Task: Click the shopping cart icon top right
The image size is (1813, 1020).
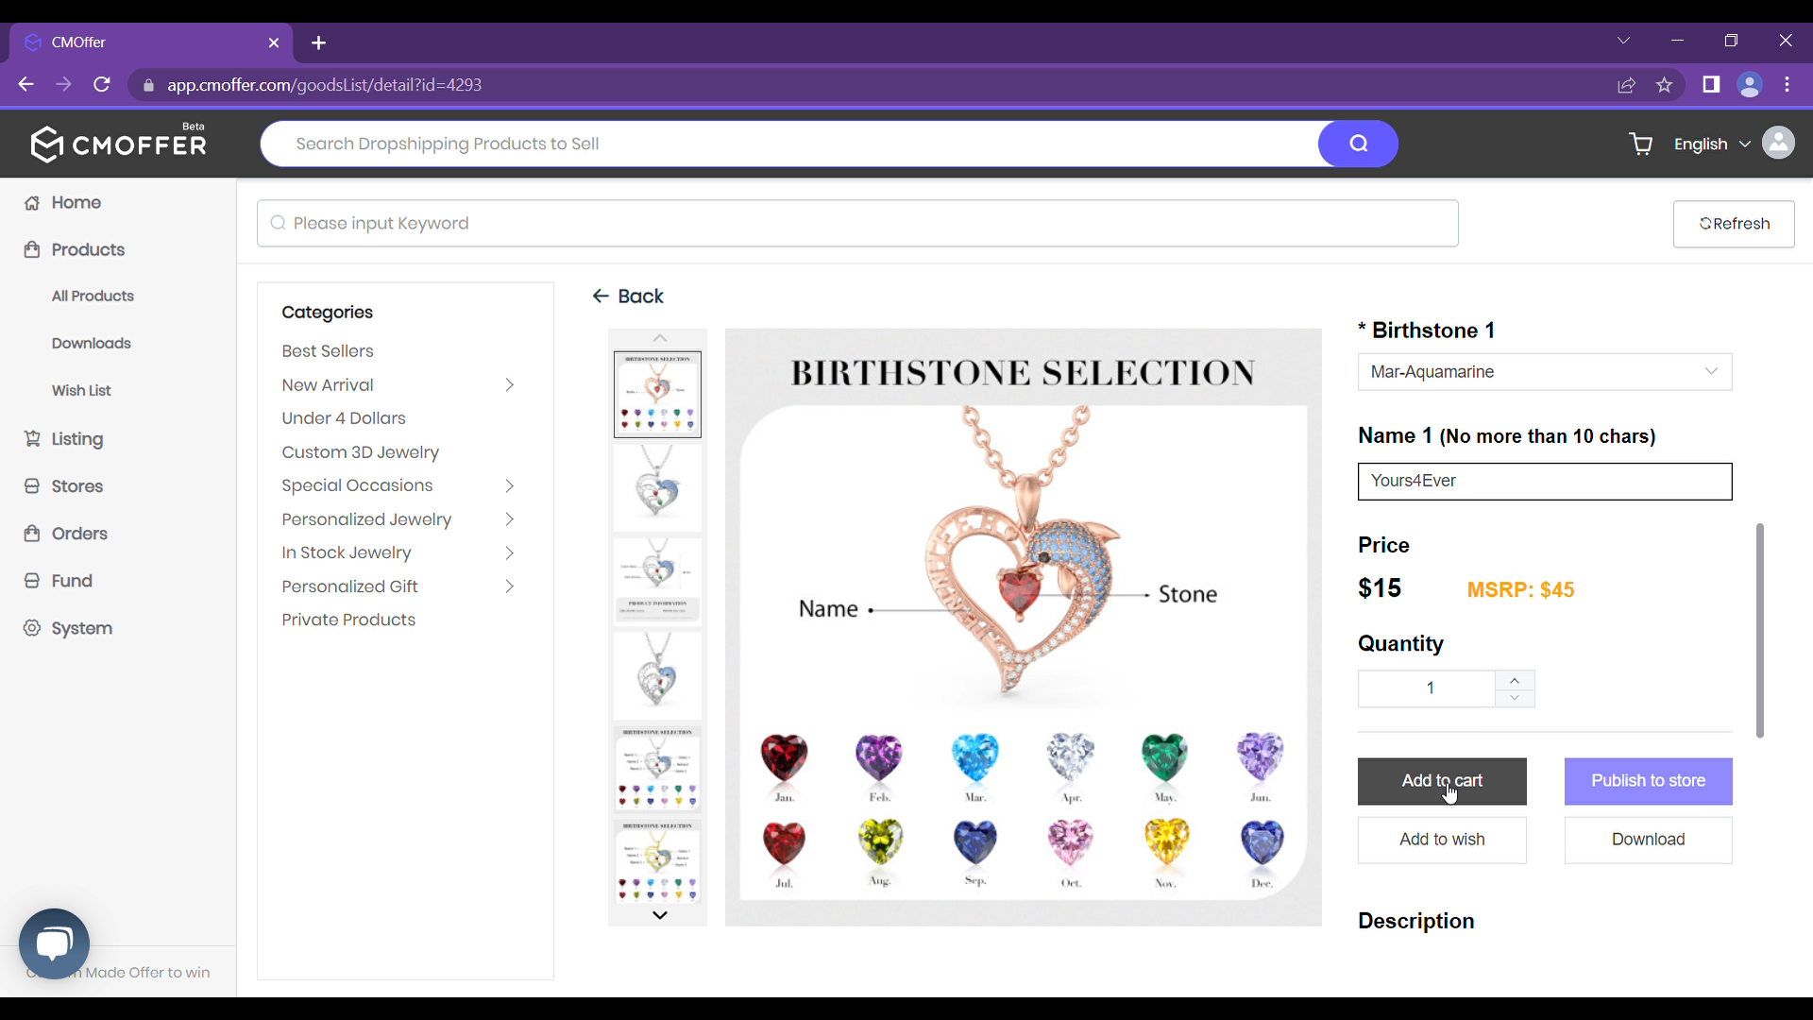Action: pos(1641,144)
